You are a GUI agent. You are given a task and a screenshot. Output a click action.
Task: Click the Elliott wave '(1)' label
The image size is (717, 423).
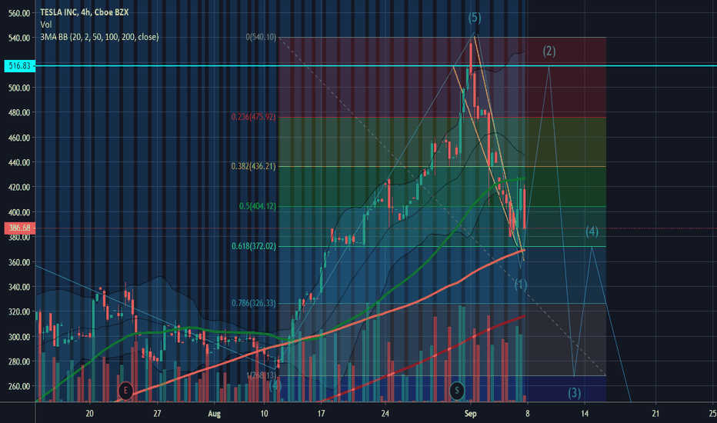(520, 285)
